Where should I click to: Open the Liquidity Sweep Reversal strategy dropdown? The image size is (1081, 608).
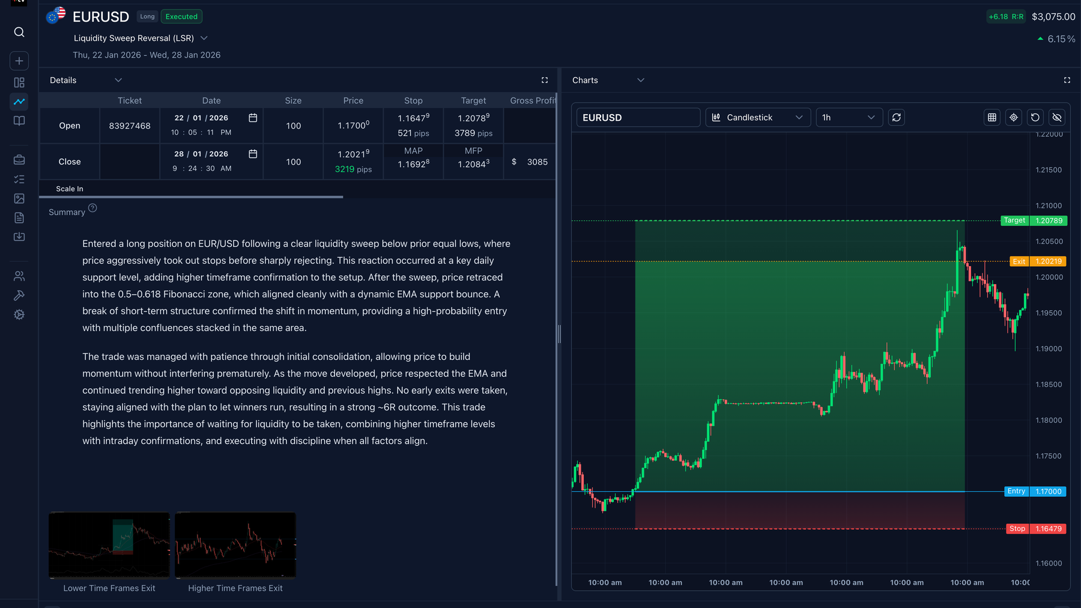[204, 38]
